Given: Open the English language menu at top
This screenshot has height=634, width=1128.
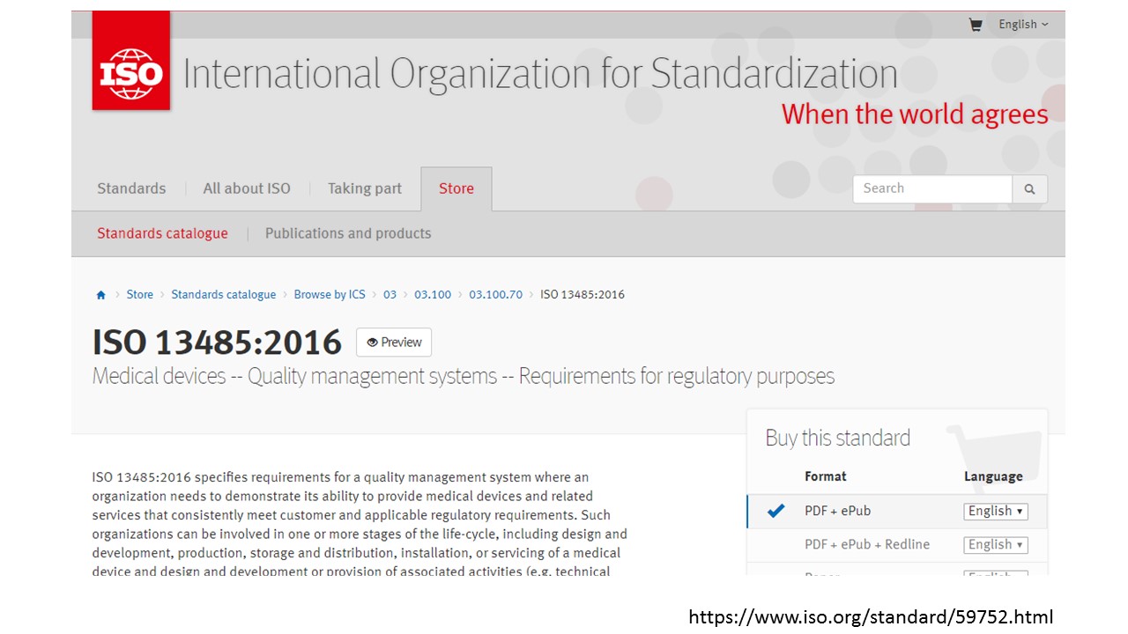Looking at the screenshot, I should point(1023,25).
